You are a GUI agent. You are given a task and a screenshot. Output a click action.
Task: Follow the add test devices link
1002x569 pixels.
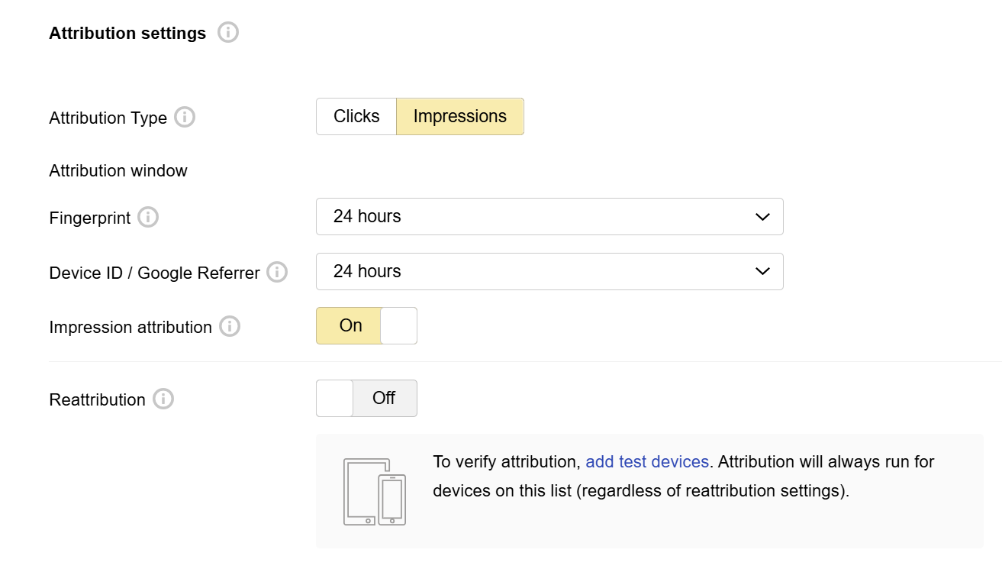647,462
